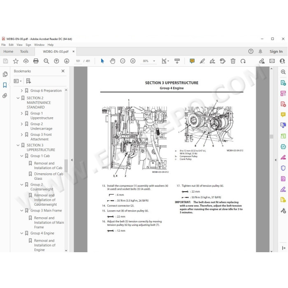Viewport: 288px width, 288px height.
Task: Collapse the right tools pane arrow
Action: 276,160
